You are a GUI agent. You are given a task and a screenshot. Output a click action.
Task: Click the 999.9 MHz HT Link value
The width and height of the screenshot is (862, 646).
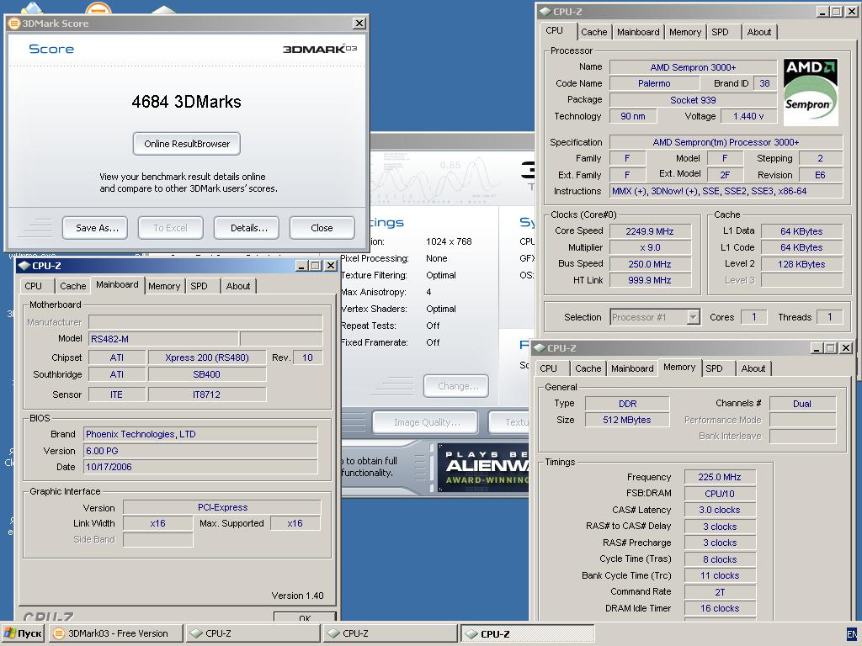click(650, 280)
